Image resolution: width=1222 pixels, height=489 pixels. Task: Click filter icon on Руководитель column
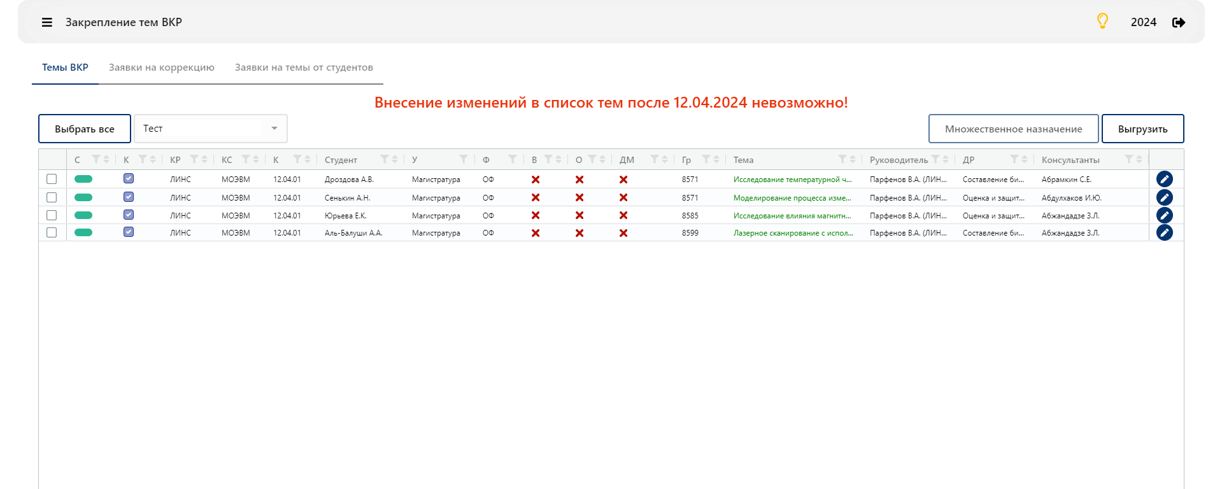tap(935, 159)
